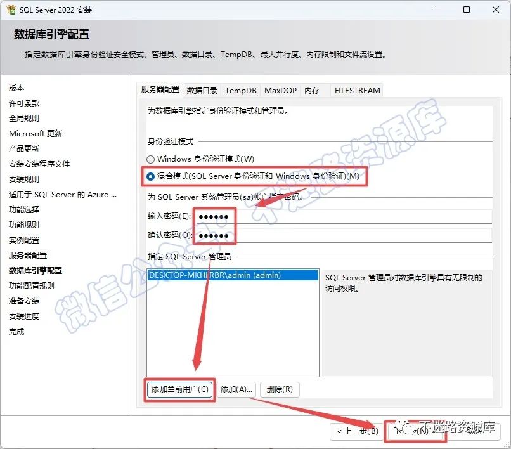Click 安装安装程序文件 step in sidebar
This screenshot has width=511, height=449.
(39, 164)
